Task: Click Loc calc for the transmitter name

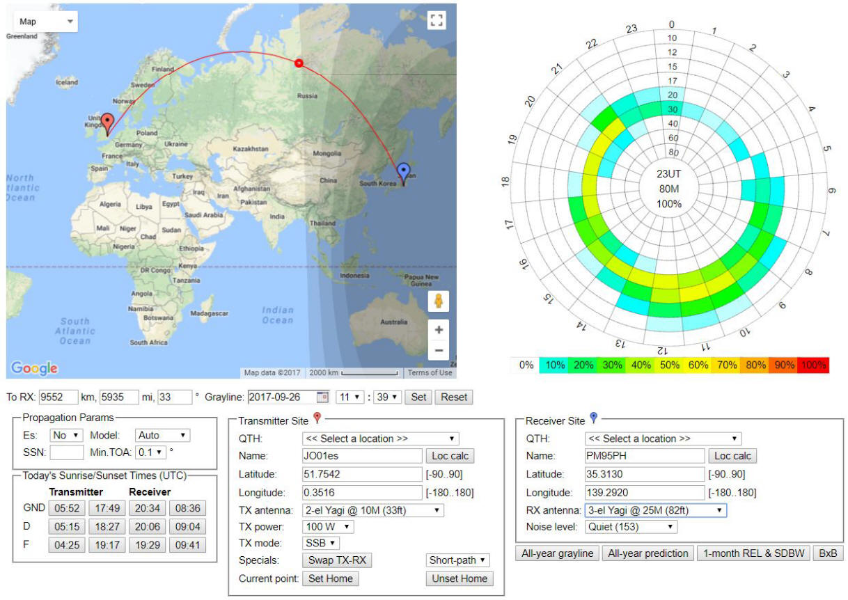Action: point(449,456)
